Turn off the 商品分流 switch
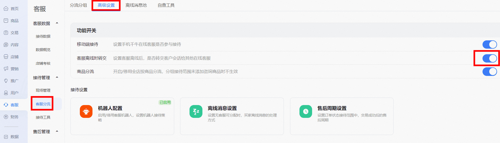The height and width of the screenshot is (143, 500). (490, 72)
